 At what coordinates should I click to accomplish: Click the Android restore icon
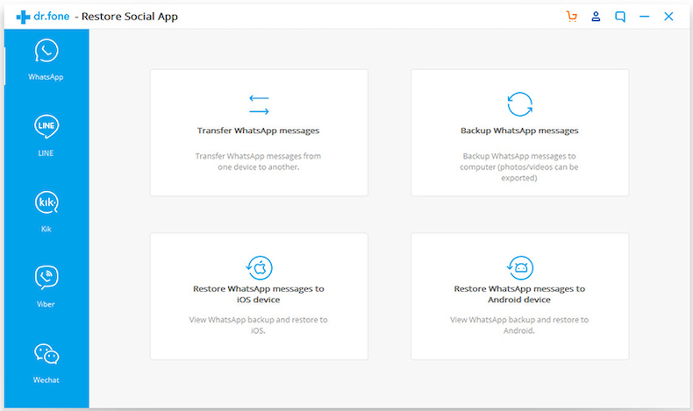click(x=519, y=266)
